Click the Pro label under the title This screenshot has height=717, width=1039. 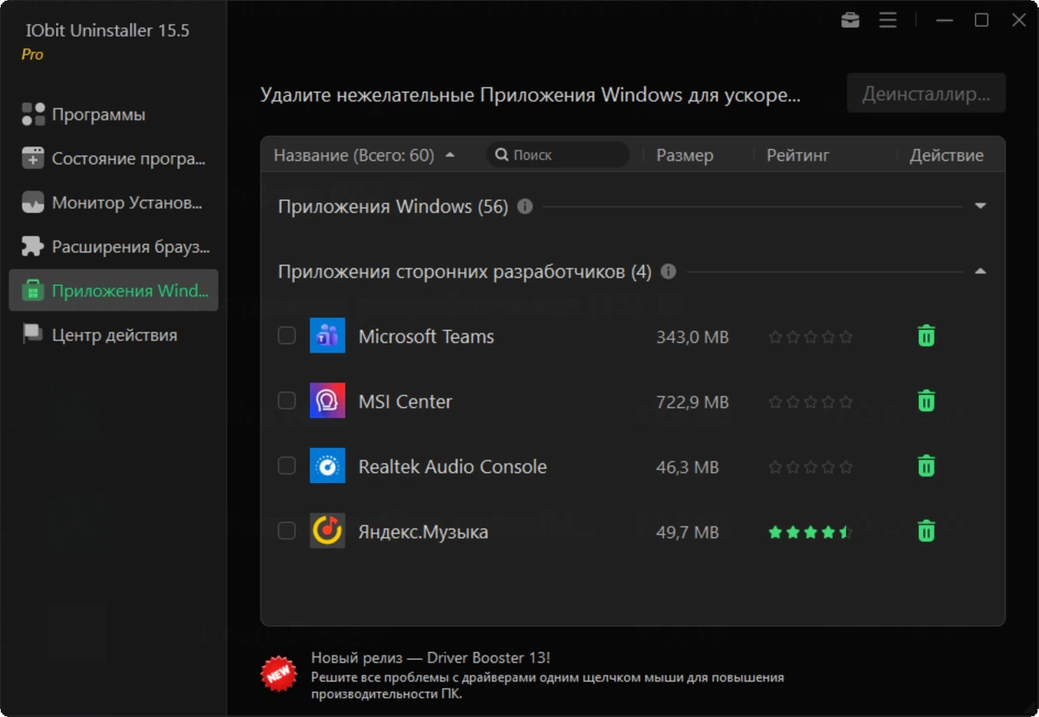tap(32, 55)
